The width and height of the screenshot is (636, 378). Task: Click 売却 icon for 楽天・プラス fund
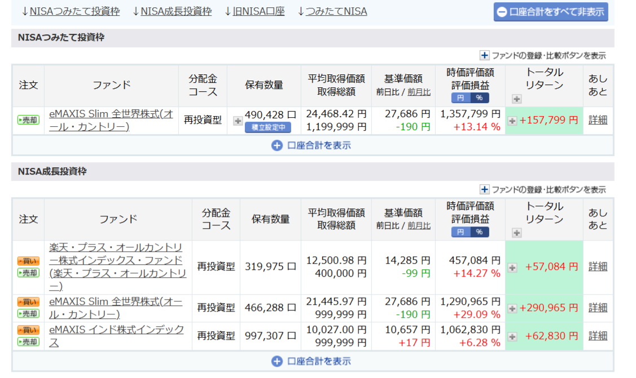pos(28,273)
